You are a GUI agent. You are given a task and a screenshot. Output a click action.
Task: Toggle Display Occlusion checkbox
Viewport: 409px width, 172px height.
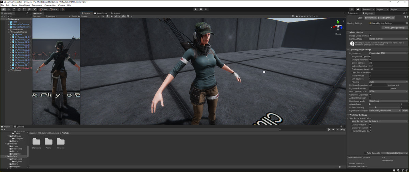click(370, 128)
